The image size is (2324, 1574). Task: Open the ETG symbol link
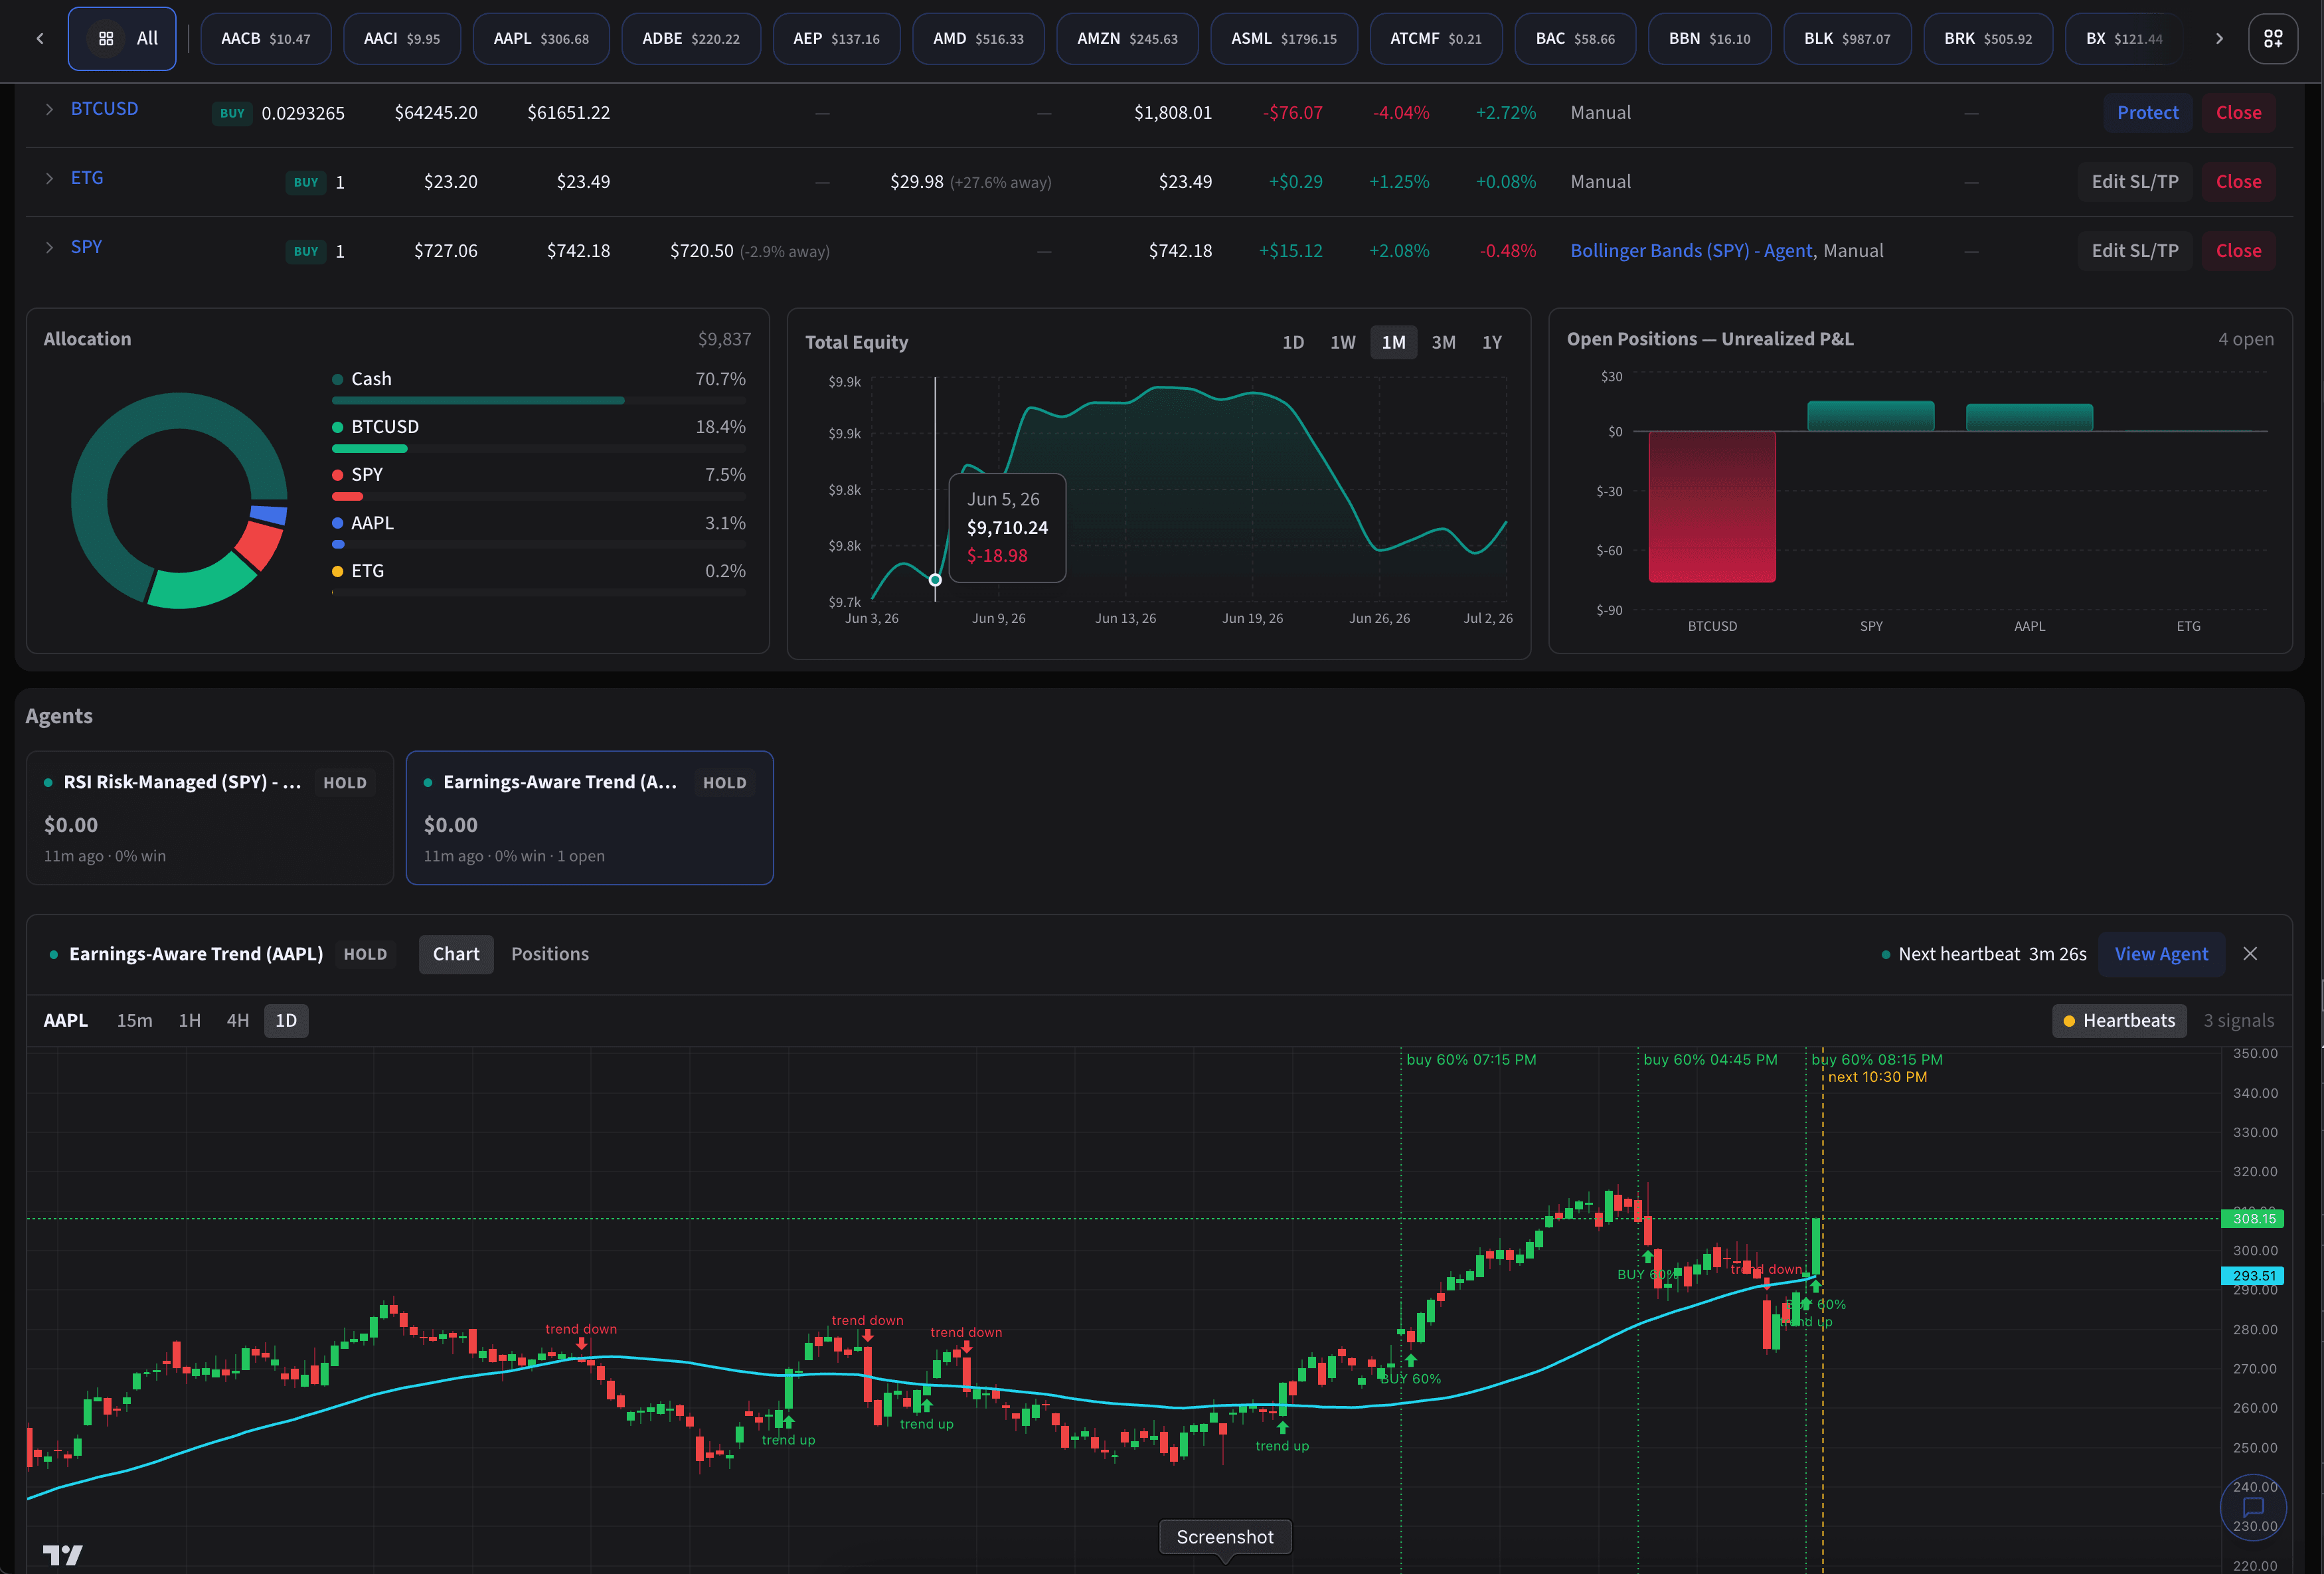(x=87, y=178)
